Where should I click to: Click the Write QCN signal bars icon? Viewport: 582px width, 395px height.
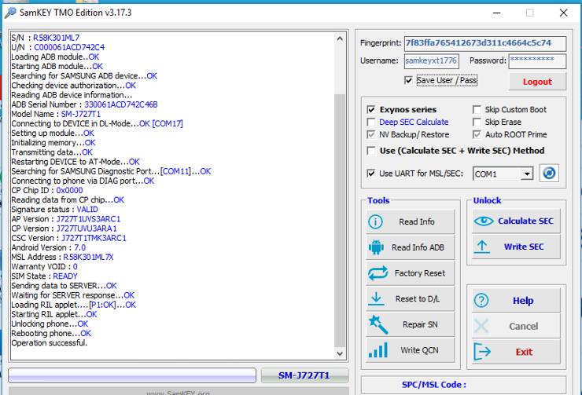coord(378,349)
